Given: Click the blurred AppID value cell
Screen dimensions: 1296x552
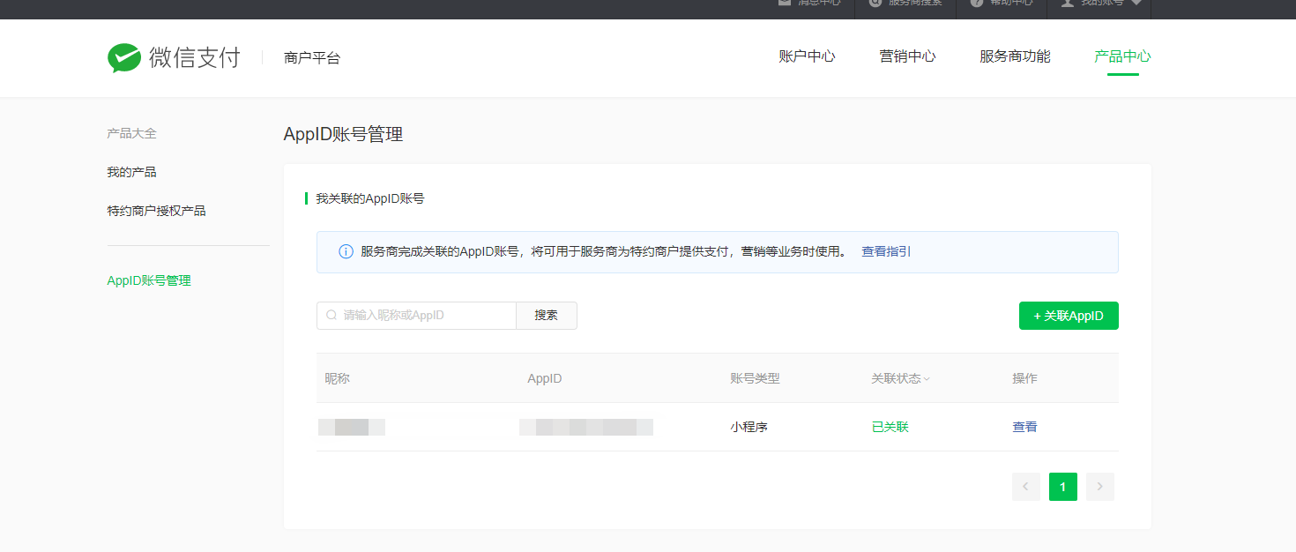Looking at the screenshot, I should click(586, 428).
